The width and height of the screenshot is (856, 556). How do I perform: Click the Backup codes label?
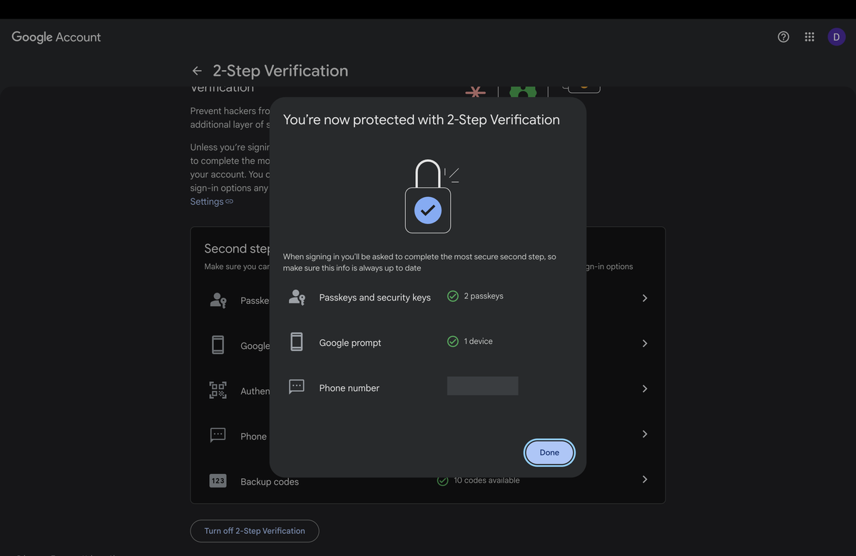pos(270,482)
